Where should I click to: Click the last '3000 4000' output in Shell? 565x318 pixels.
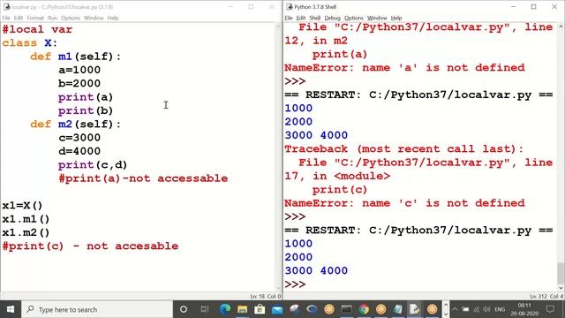[x=316, y=270]
